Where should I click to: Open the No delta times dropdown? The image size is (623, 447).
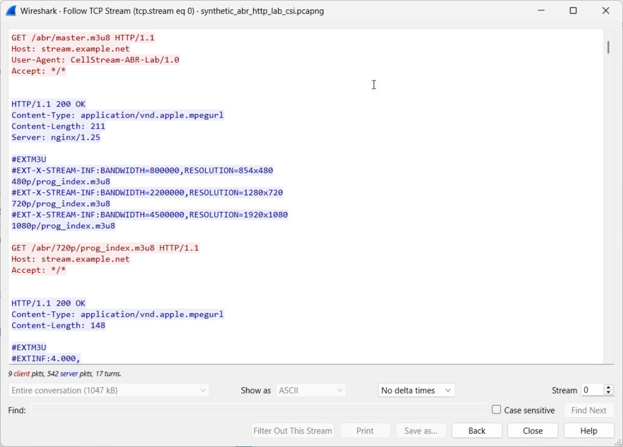pos(416,390)
